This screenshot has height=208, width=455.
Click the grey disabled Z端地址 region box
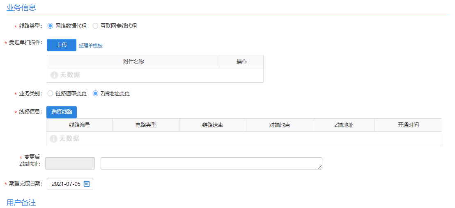click(x=70, y=163)
